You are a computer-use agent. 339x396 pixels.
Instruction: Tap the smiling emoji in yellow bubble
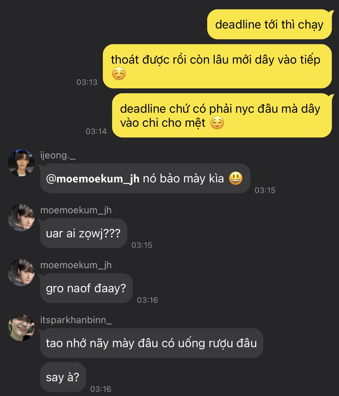[x=119, y=74]
